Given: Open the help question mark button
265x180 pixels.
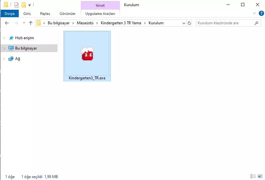Looking at the screenshot, I should (261, 13).
